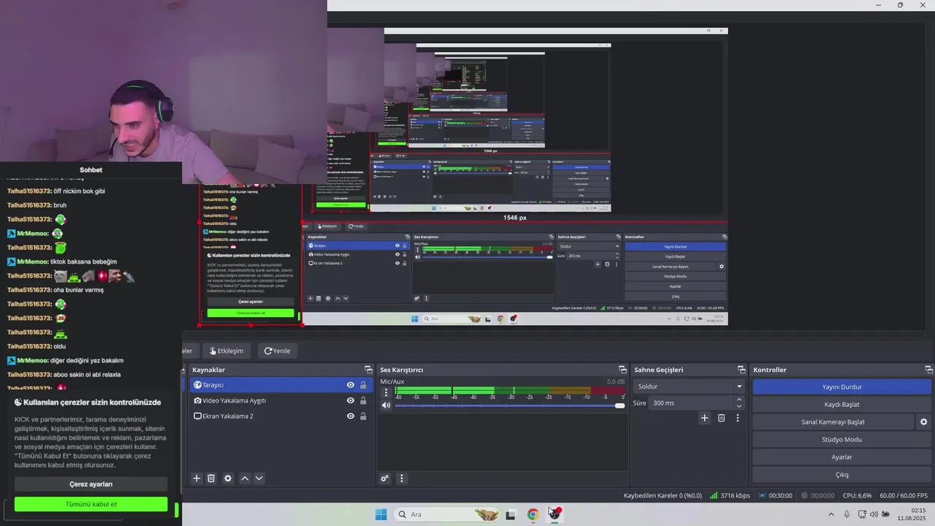
Task: Open advanced audio properties gears icon
Action: 385,479
